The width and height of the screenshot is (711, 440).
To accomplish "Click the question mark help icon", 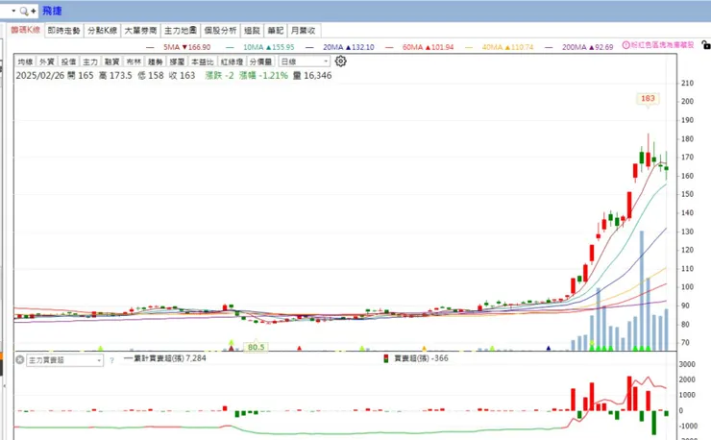I will pos(111,361).
